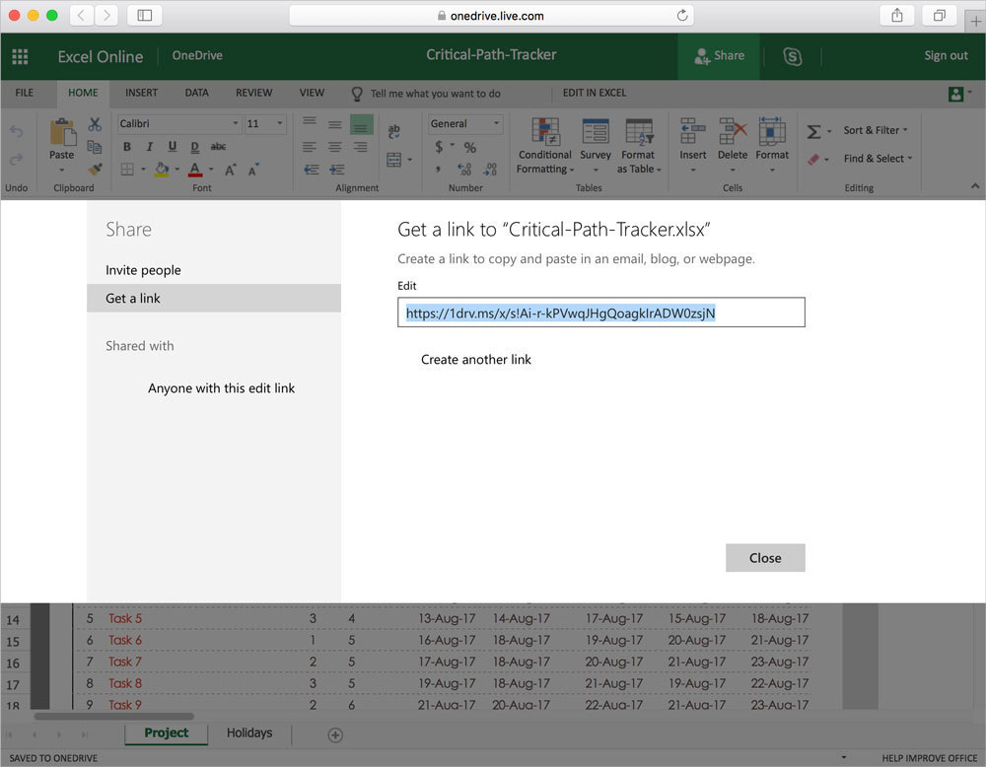Screen dimensions: 986x767
Task: Toggle Bold formatting
Action: click(127, 147)
